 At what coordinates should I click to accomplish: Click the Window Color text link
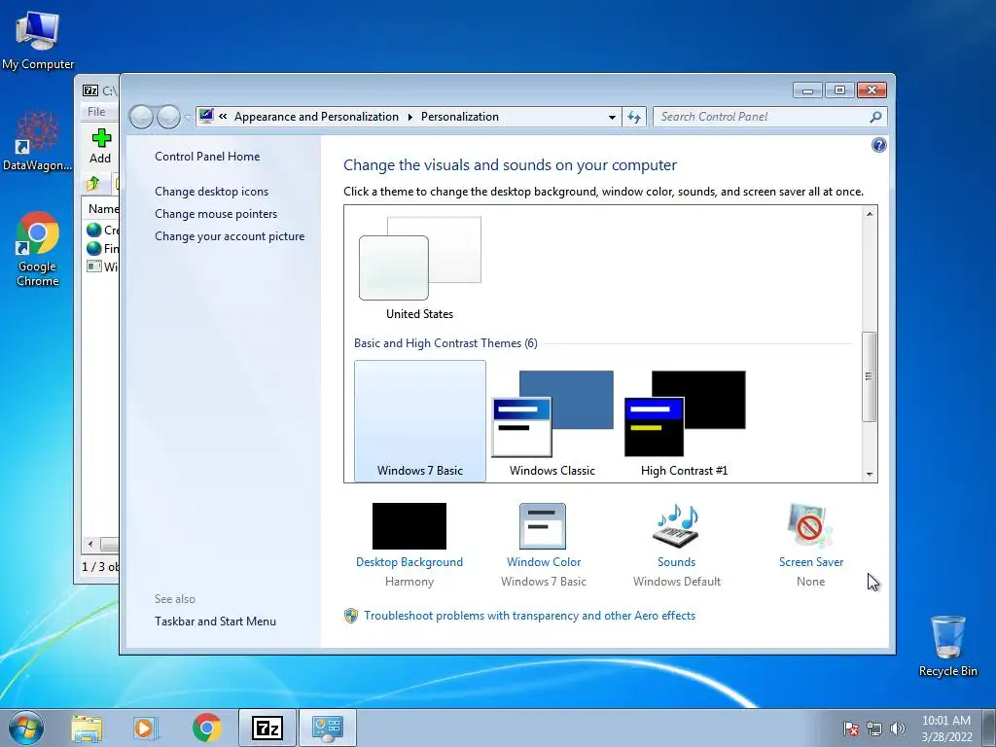coord(544,562)
